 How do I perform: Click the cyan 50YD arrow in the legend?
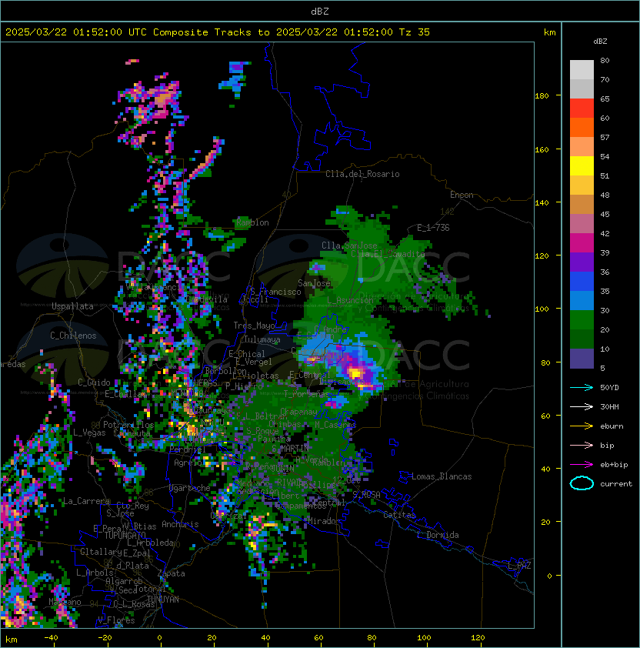(582, 388)
